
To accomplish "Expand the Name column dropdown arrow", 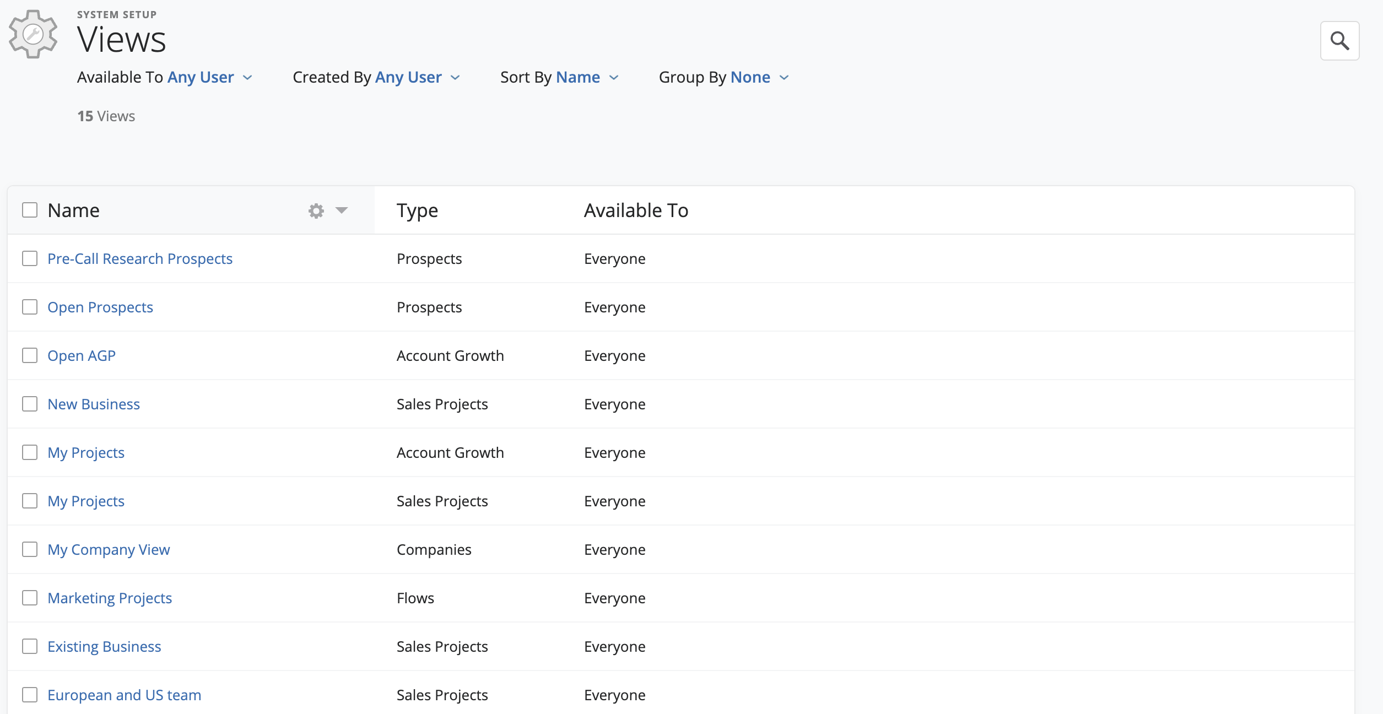I will (x=342, y=210).
